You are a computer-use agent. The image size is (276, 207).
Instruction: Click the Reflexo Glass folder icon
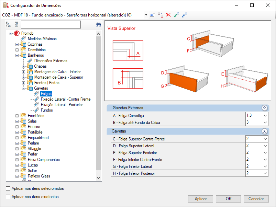coord(23,176)
